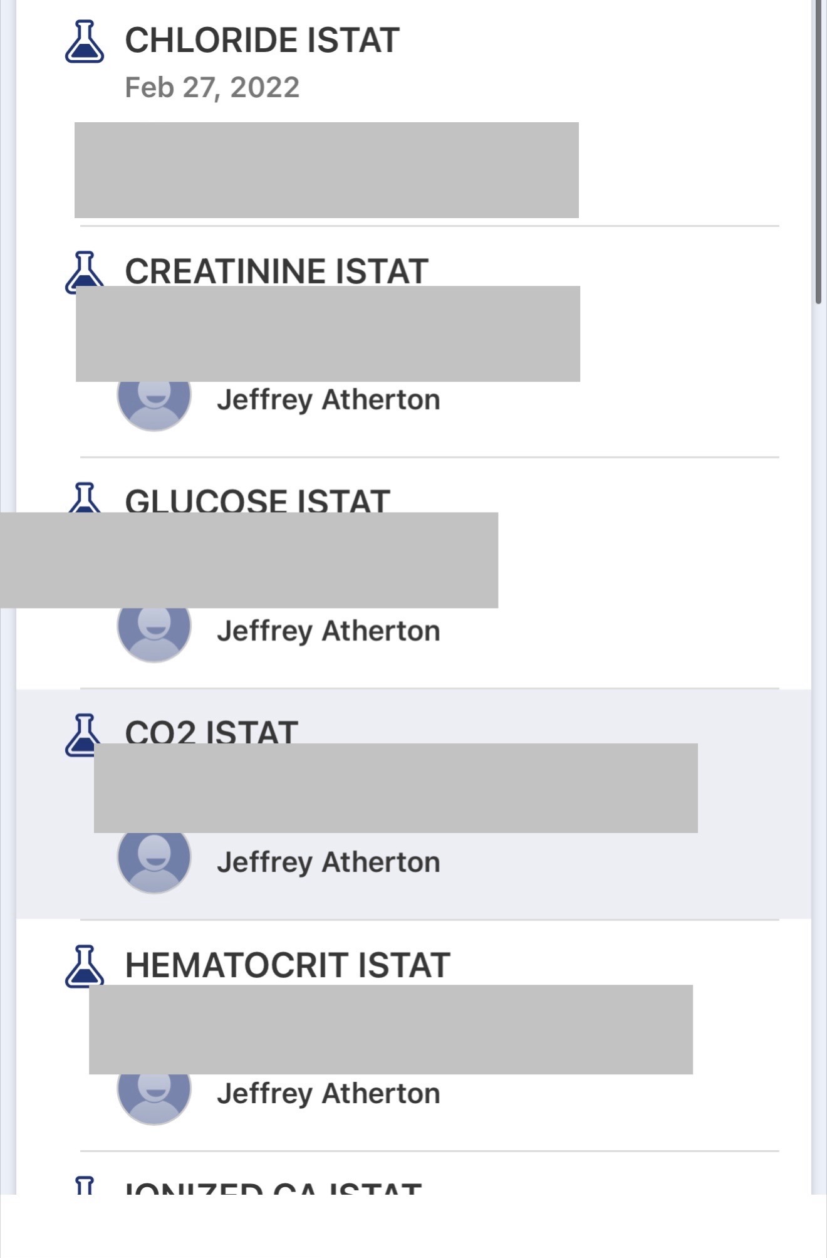Click the flask icon beside CHLORIDE ISTAT
The height and width of the screenshot is (1258, 827).
(85, 42)
